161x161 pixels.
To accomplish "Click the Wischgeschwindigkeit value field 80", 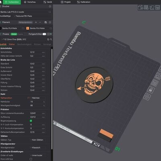I will click(37, 105).
